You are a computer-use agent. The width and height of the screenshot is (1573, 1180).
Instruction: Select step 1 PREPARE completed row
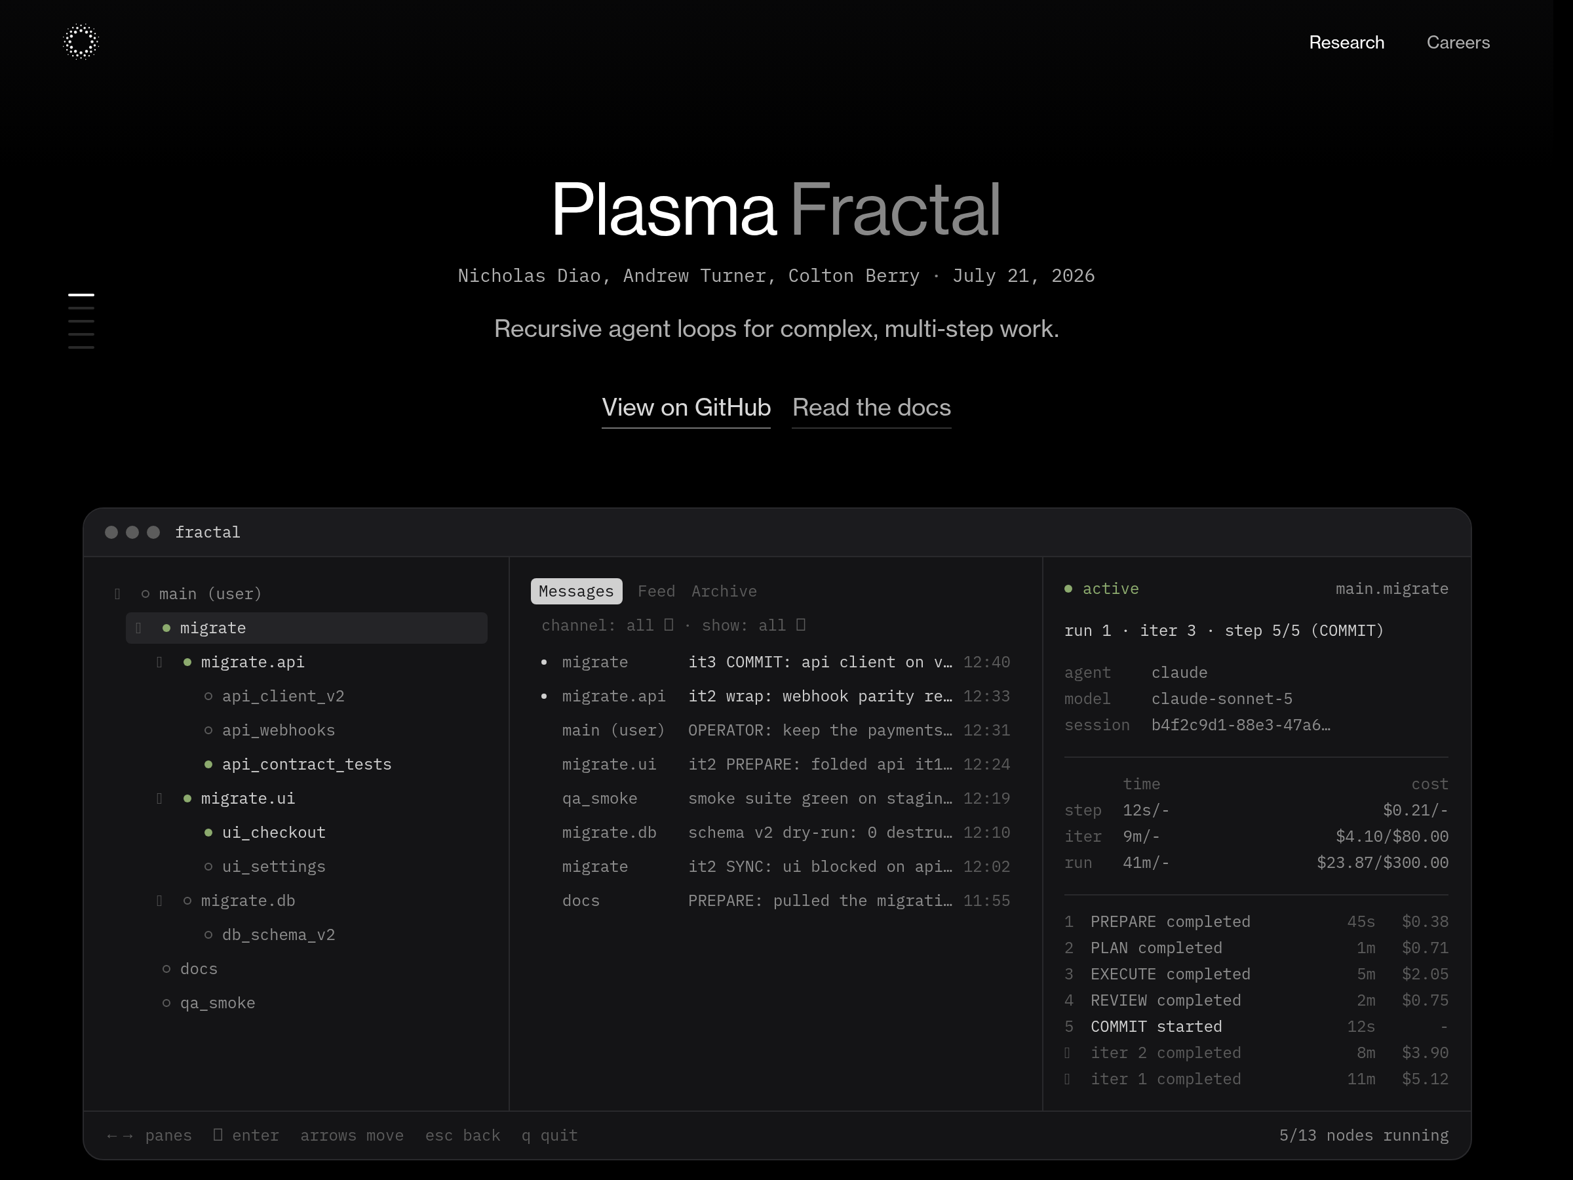(1256, 922)
